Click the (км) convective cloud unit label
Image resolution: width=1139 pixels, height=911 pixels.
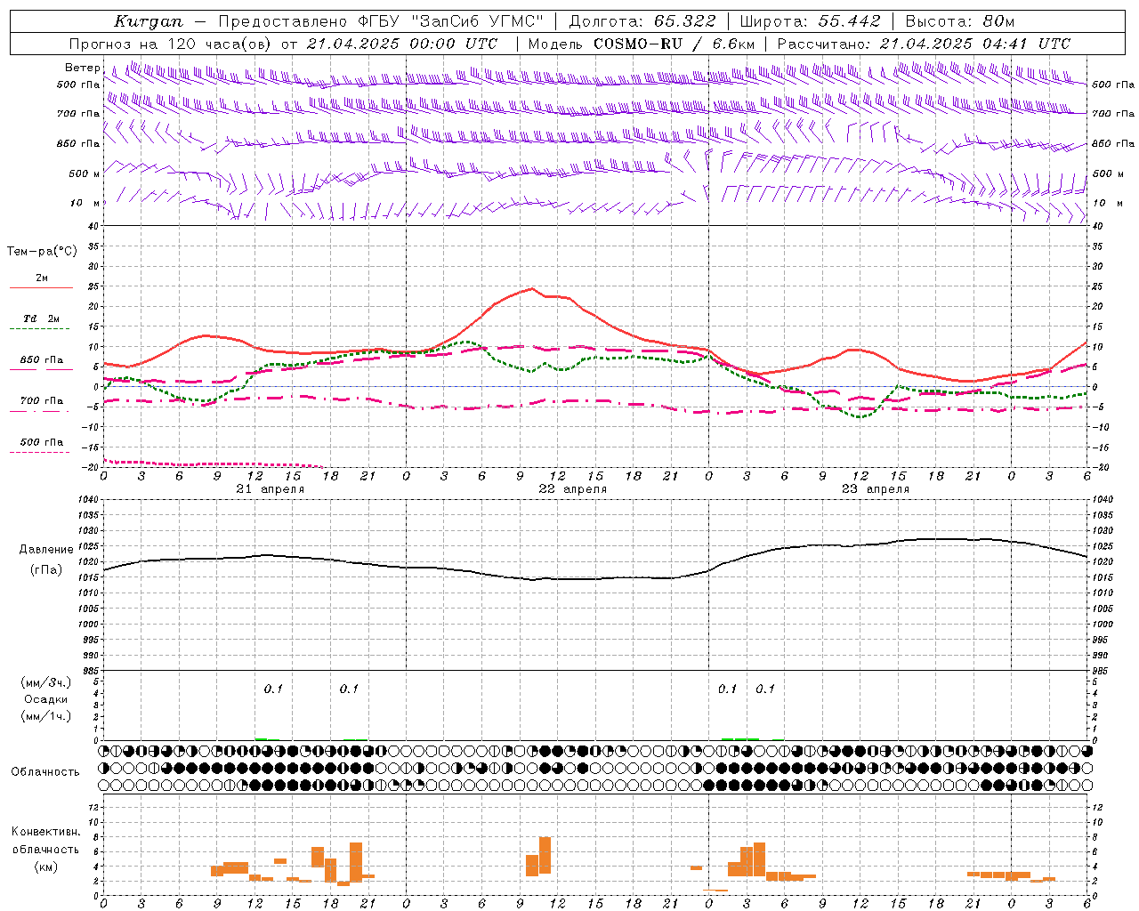(46, 867)
